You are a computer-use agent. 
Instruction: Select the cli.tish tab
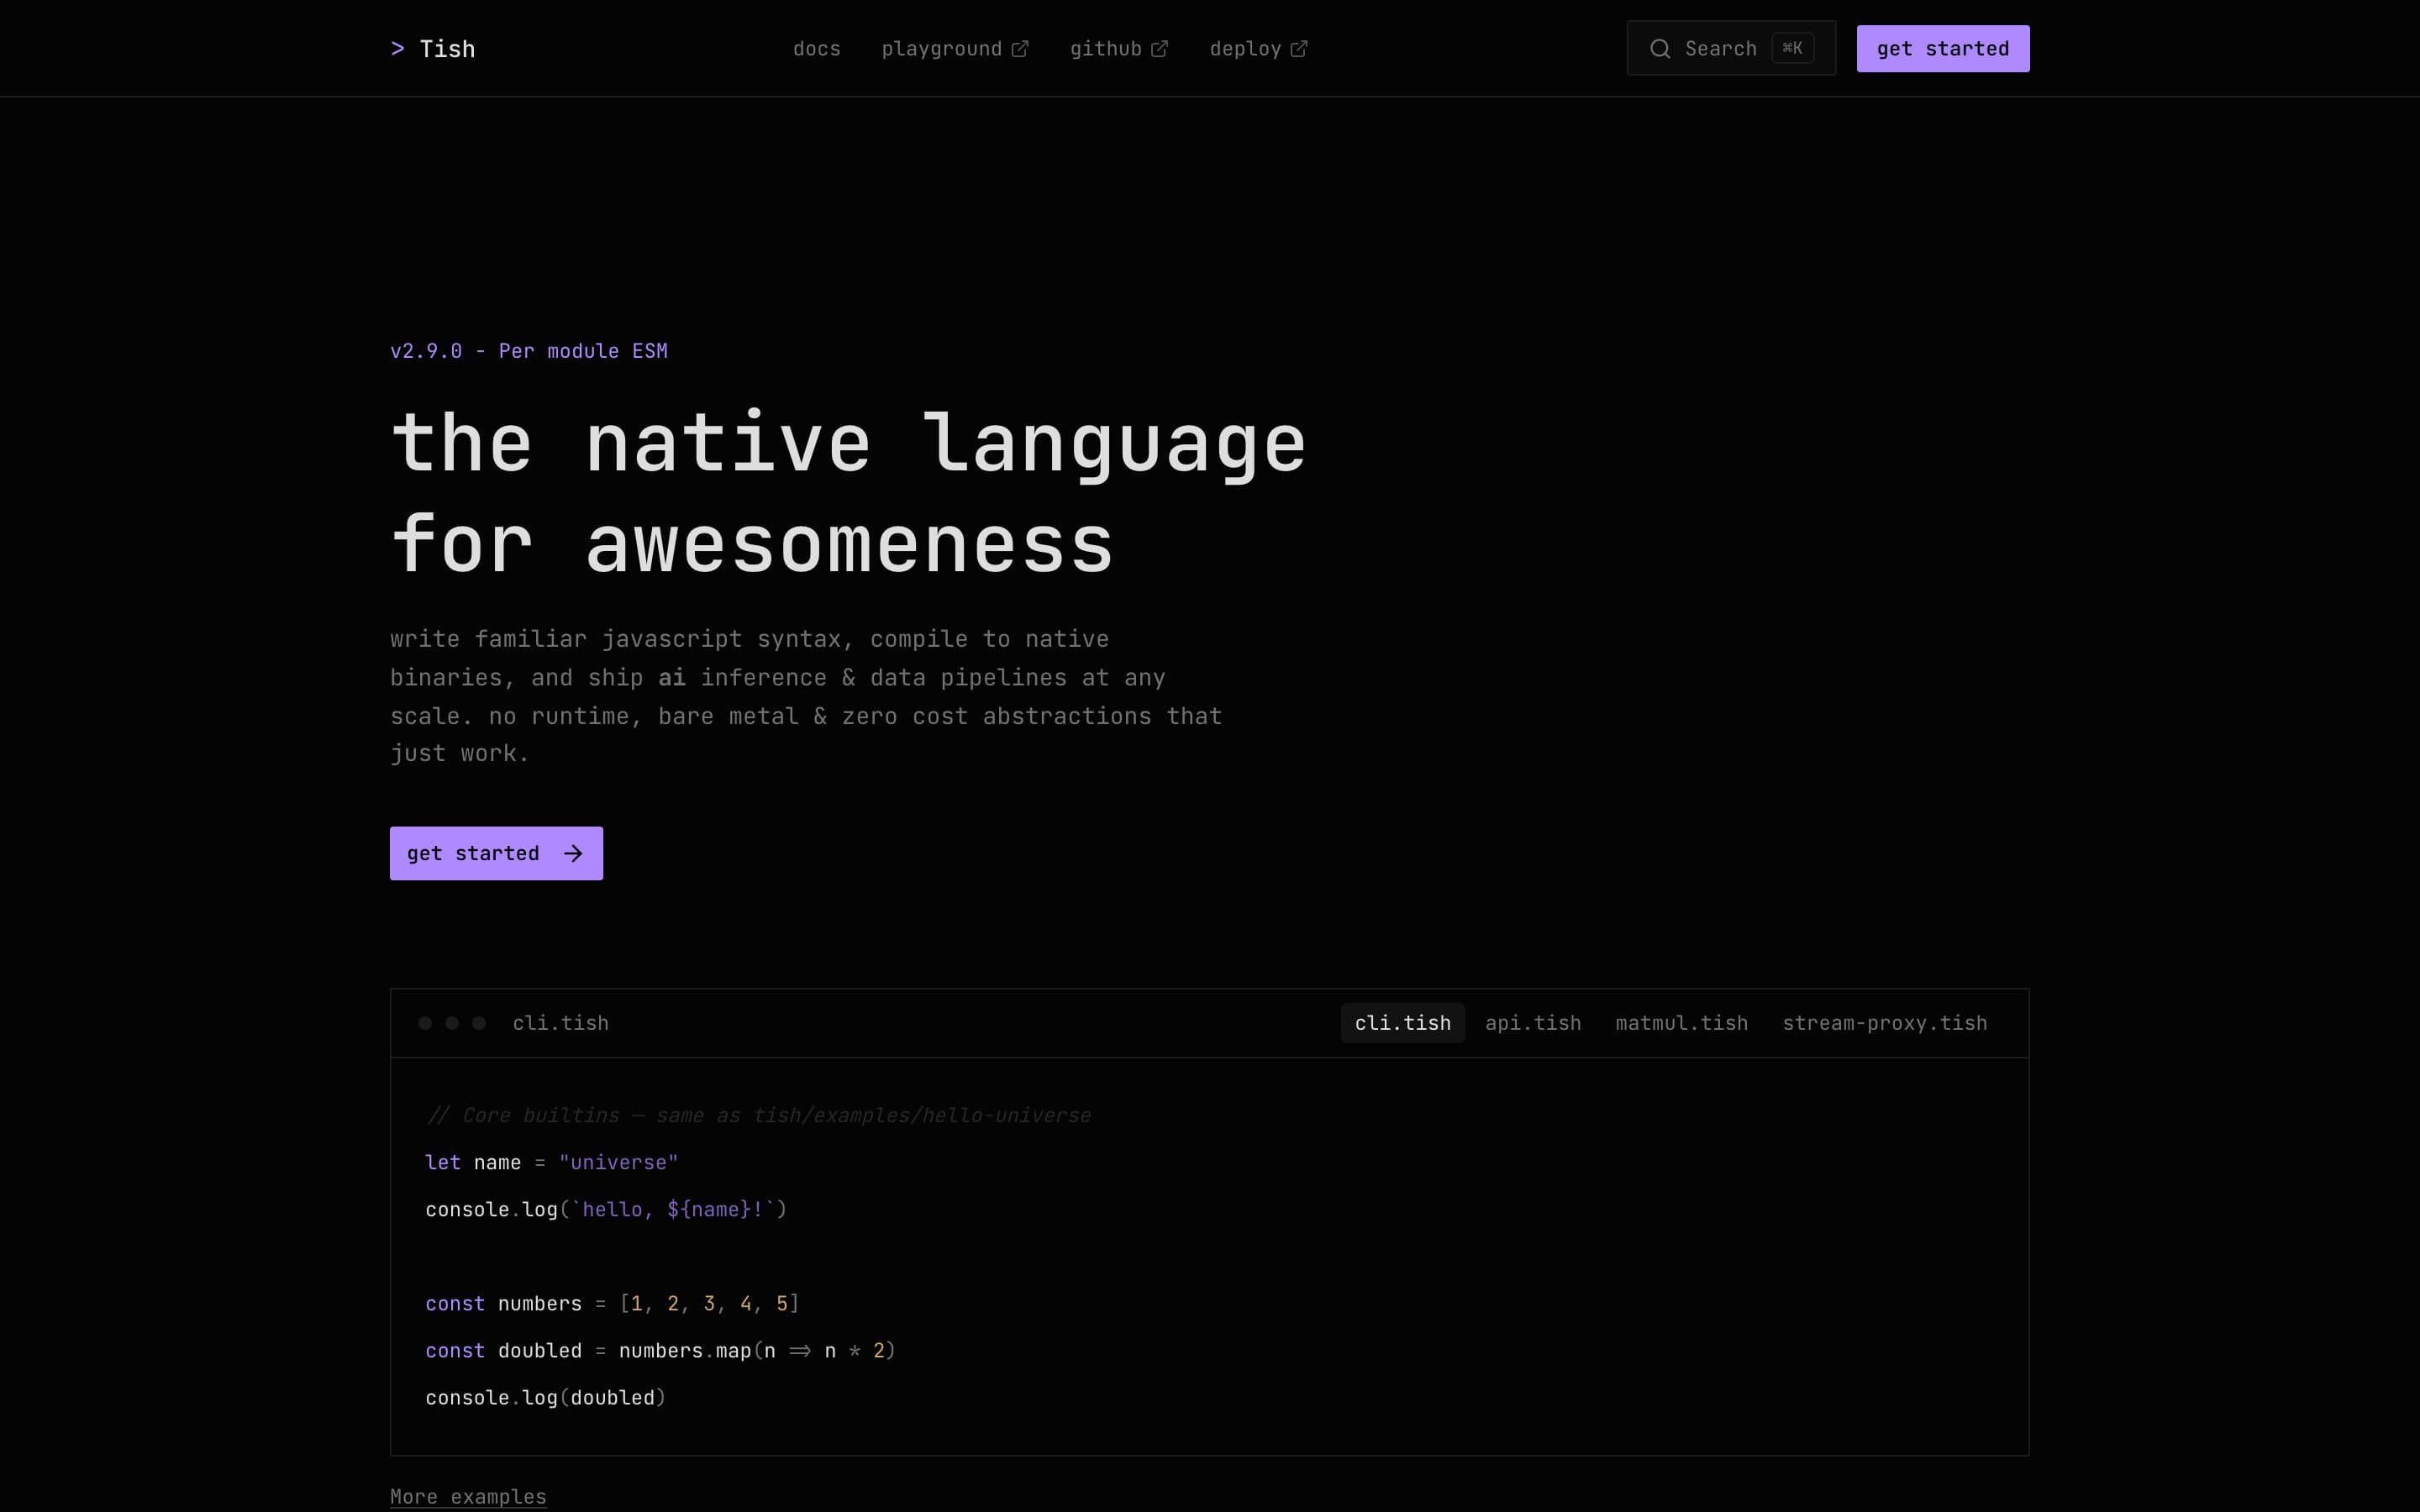coord(1402,1023)
